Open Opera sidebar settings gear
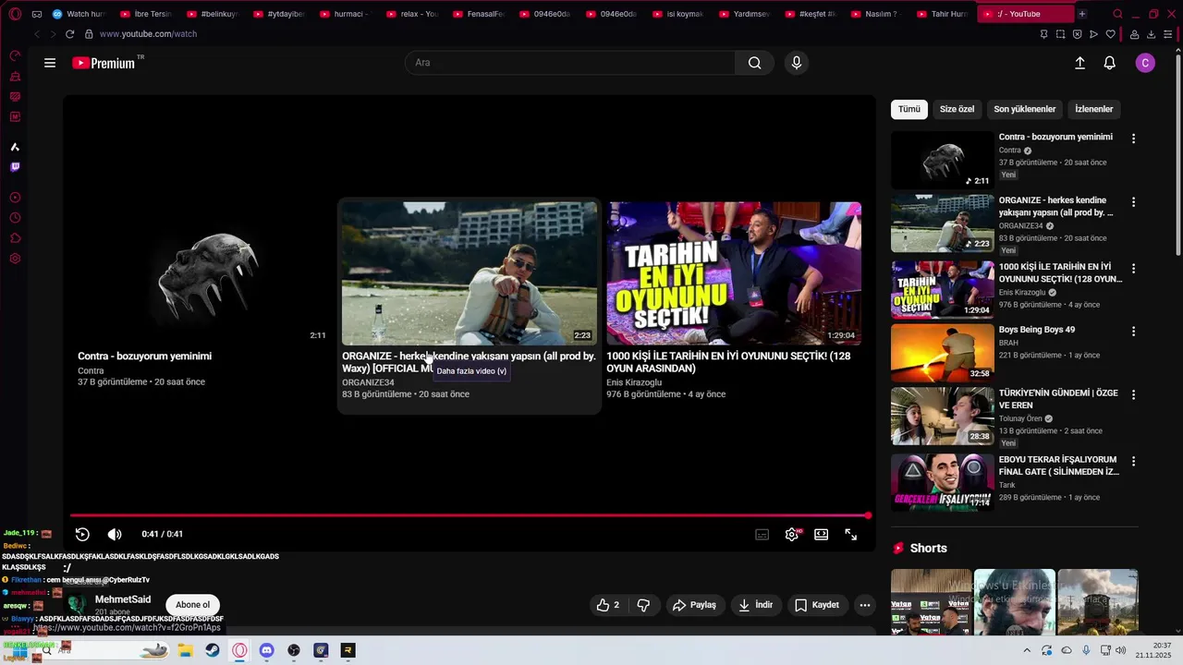This screenshot has height=665, width=1183. click(15, 259)
